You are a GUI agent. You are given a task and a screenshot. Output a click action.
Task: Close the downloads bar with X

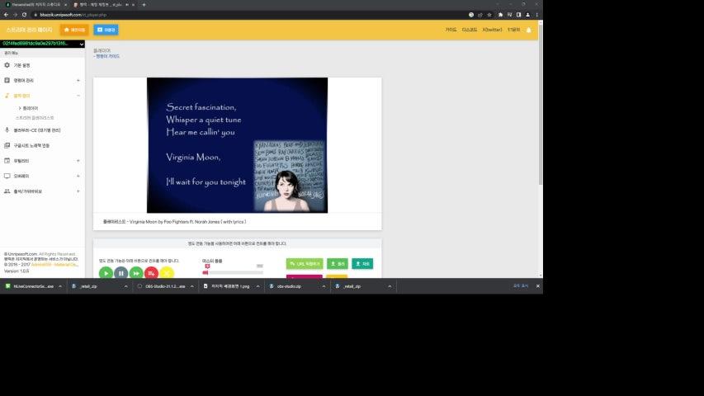tap(538, 286)
